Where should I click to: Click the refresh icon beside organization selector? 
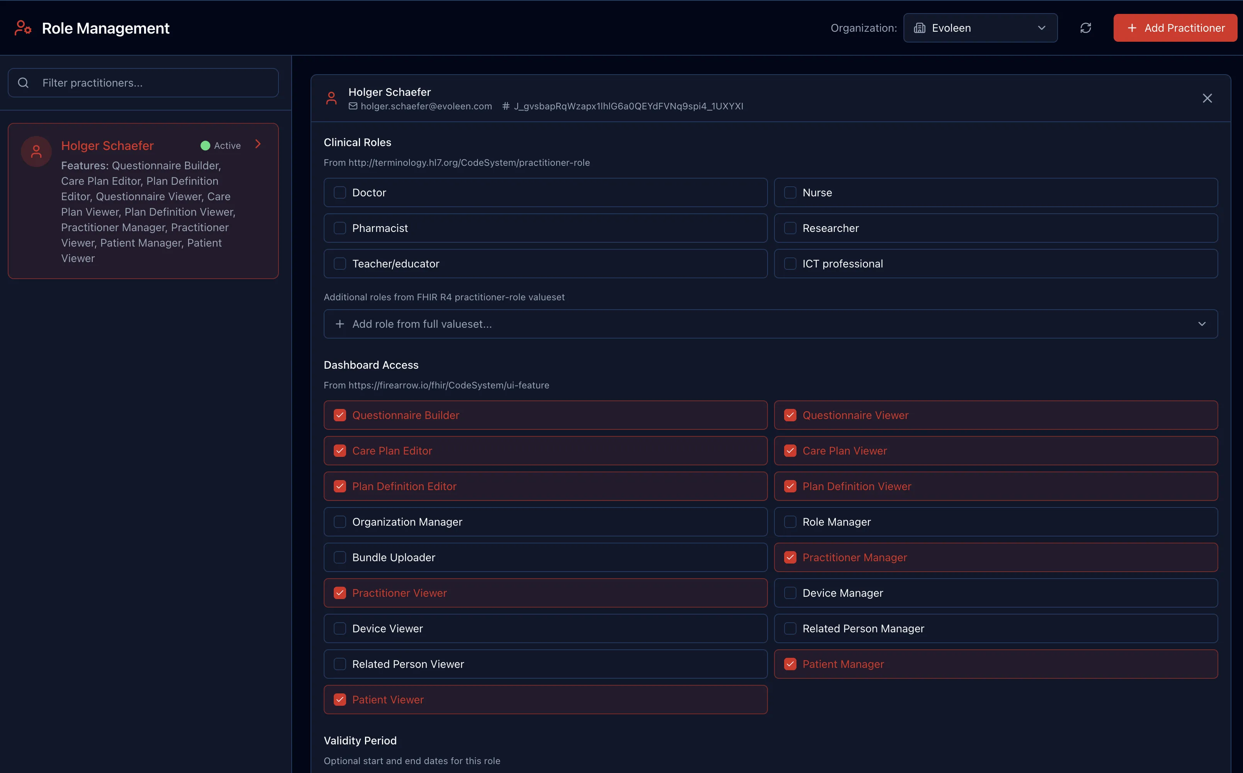click(1086, 28)
